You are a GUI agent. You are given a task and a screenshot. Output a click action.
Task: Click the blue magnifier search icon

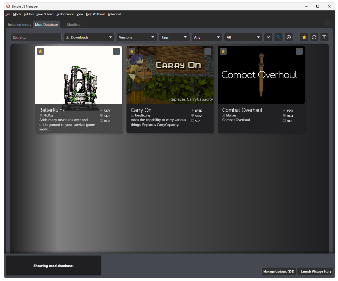click(278, 37)
